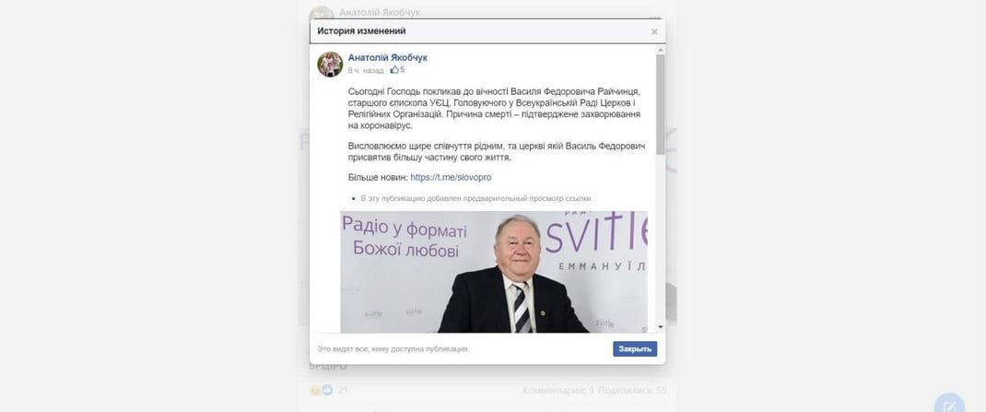
Task: Open the '8 ч. назад' timestamp
Action: point(365,70)
